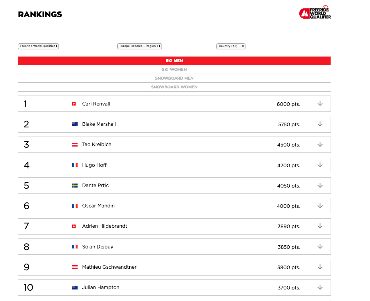Viewport: 370px width, 301px height.
Task: Click Solan Dejouy's 3850 pts. score
Action: click(x=288, y=247)
